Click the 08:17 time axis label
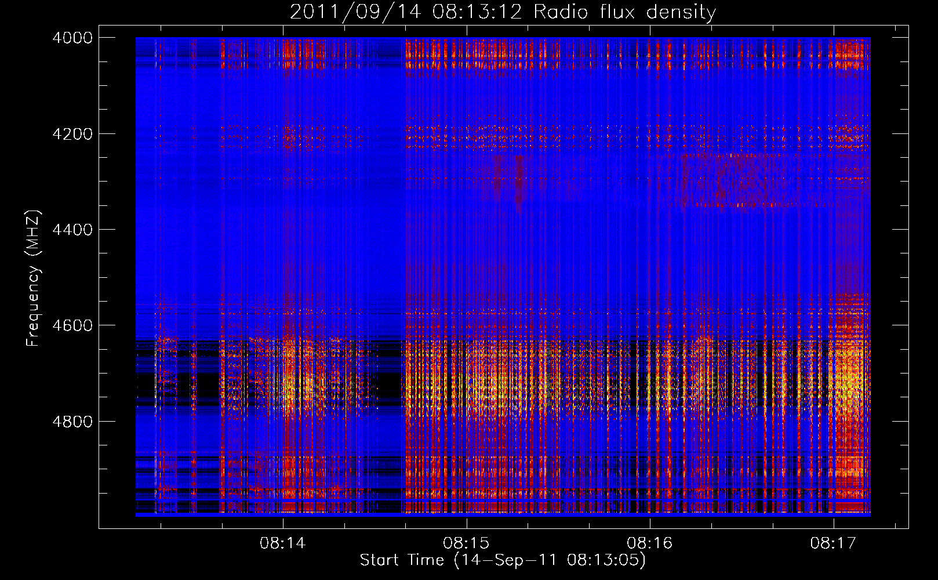Screen dimensions: 938x580 click(833, 543)
